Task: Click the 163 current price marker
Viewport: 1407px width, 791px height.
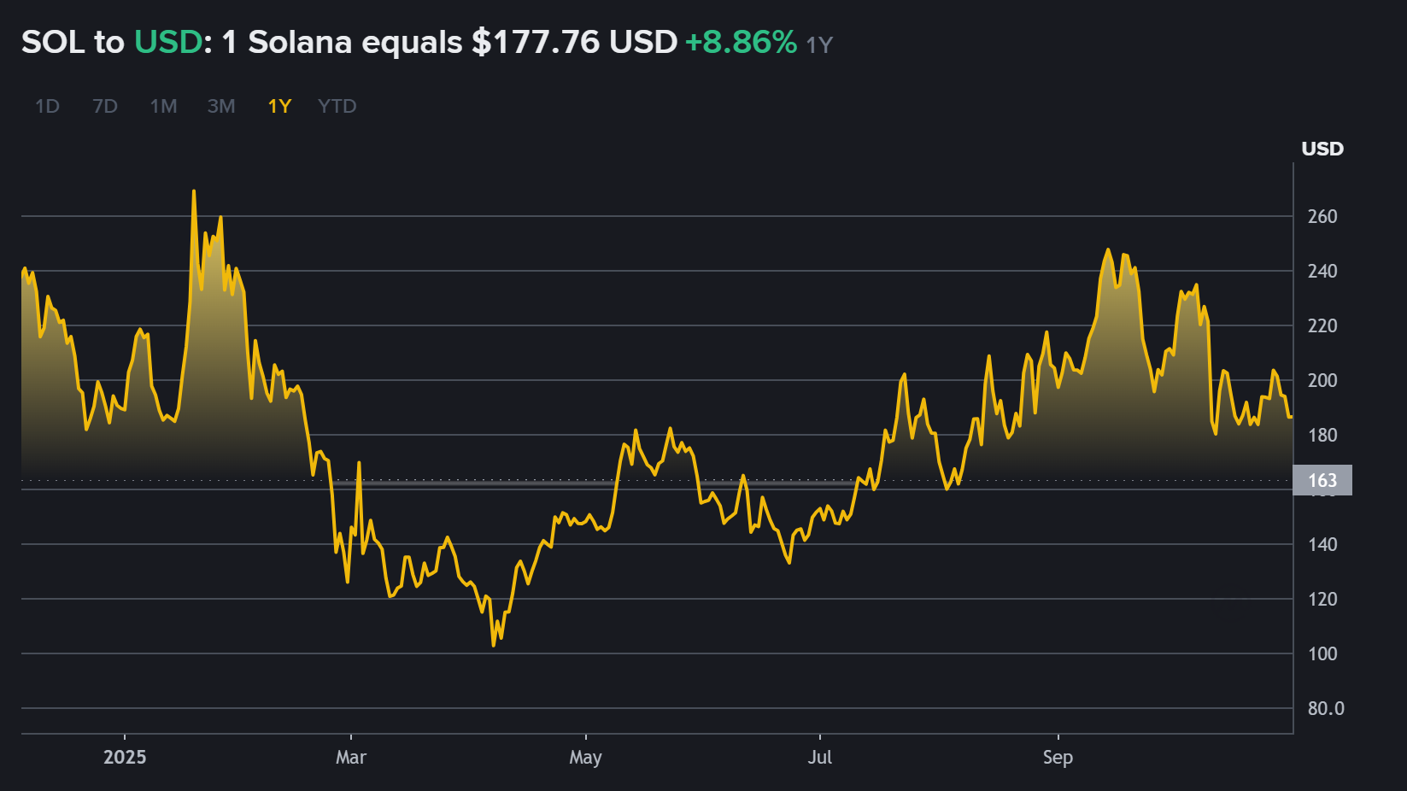Action: [x=1322, y=480]
